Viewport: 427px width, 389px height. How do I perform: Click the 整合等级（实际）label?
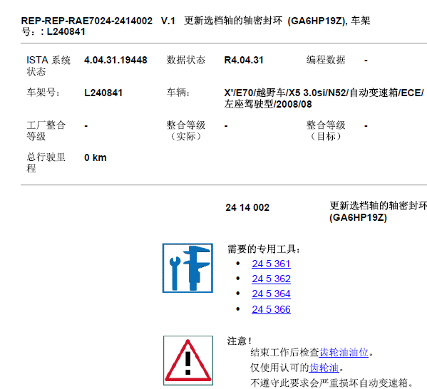[x=186, y=131]
